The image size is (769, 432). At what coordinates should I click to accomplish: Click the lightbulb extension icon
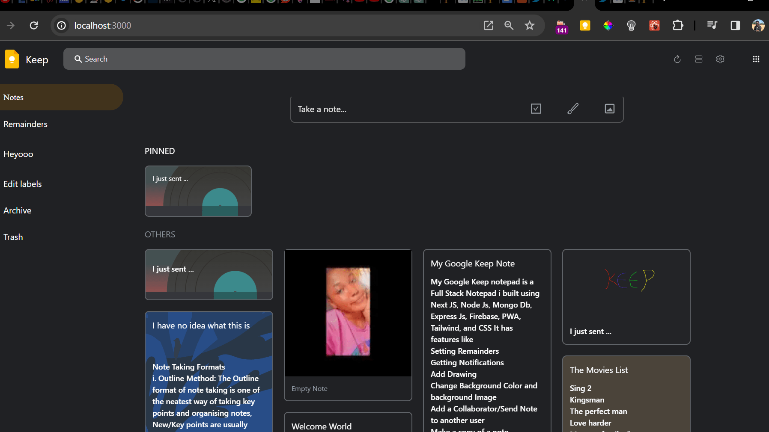point(631,25)
